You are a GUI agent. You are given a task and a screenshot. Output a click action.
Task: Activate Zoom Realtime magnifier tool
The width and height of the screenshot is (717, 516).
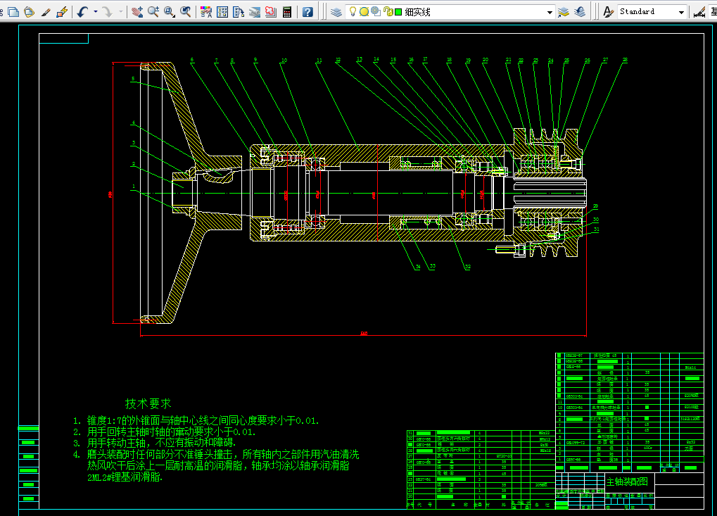coord(153,12)
